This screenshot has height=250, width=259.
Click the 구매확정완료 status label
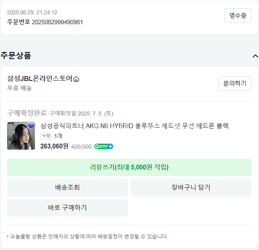[27, 113]
